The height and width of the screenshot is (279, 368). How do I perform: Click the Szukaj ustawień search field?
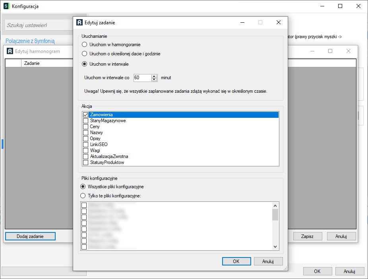pyautogui.click(x=38, y=25)
